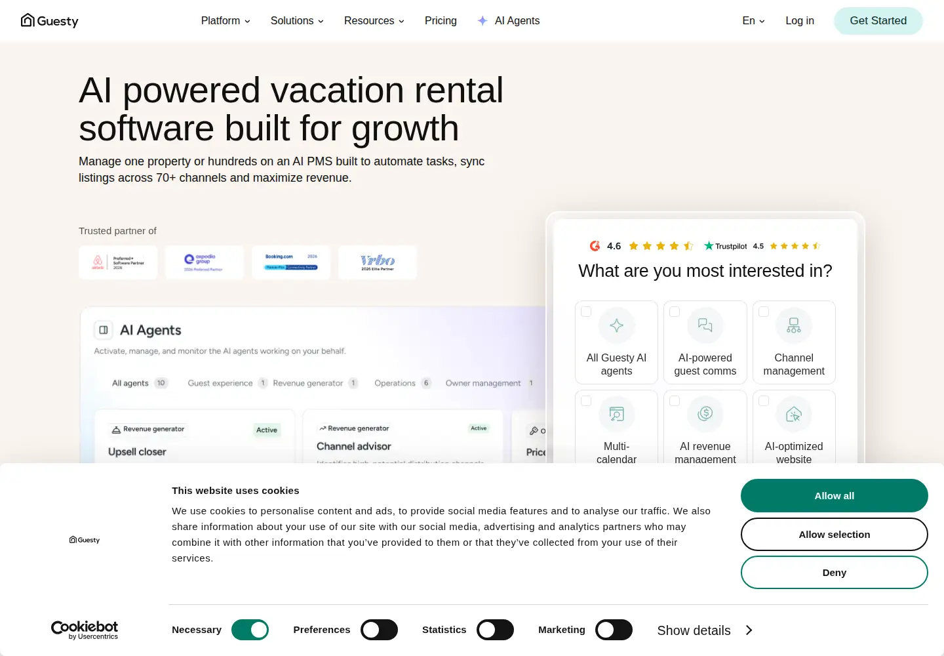
Task: Expand the Platform menu
Action: pos(226,21)
